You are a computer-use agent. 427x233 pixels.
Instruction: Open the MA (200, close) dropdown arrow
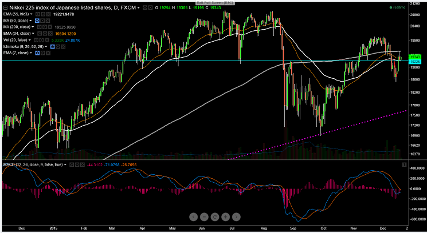[x=33, y=27]
